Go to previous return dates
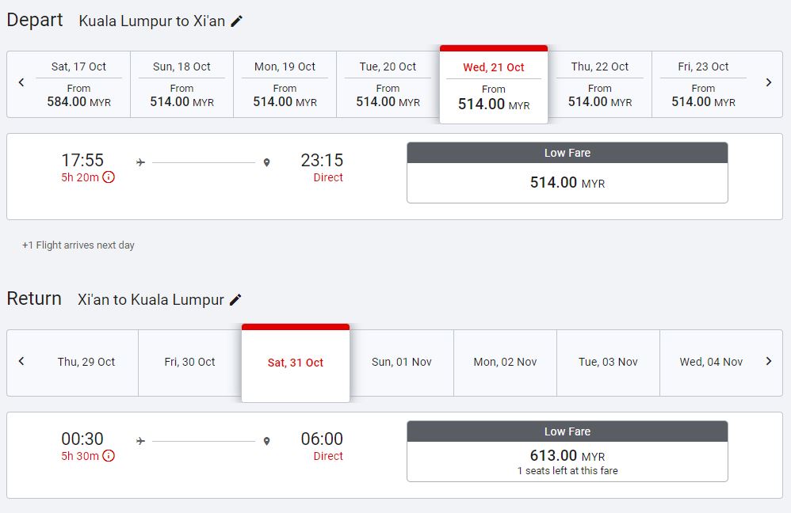Screen dimensions: 791x513 tap(21, 361)
